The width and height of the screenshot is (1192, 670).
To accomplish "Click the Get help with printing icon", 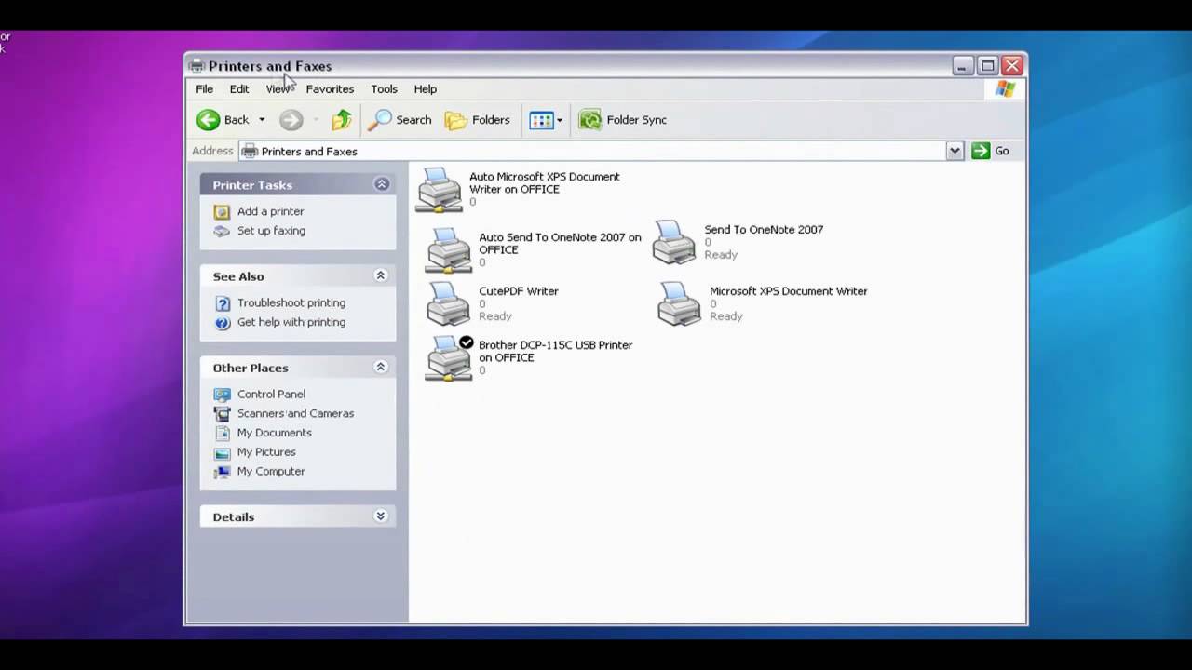I will tap(222, 323).
